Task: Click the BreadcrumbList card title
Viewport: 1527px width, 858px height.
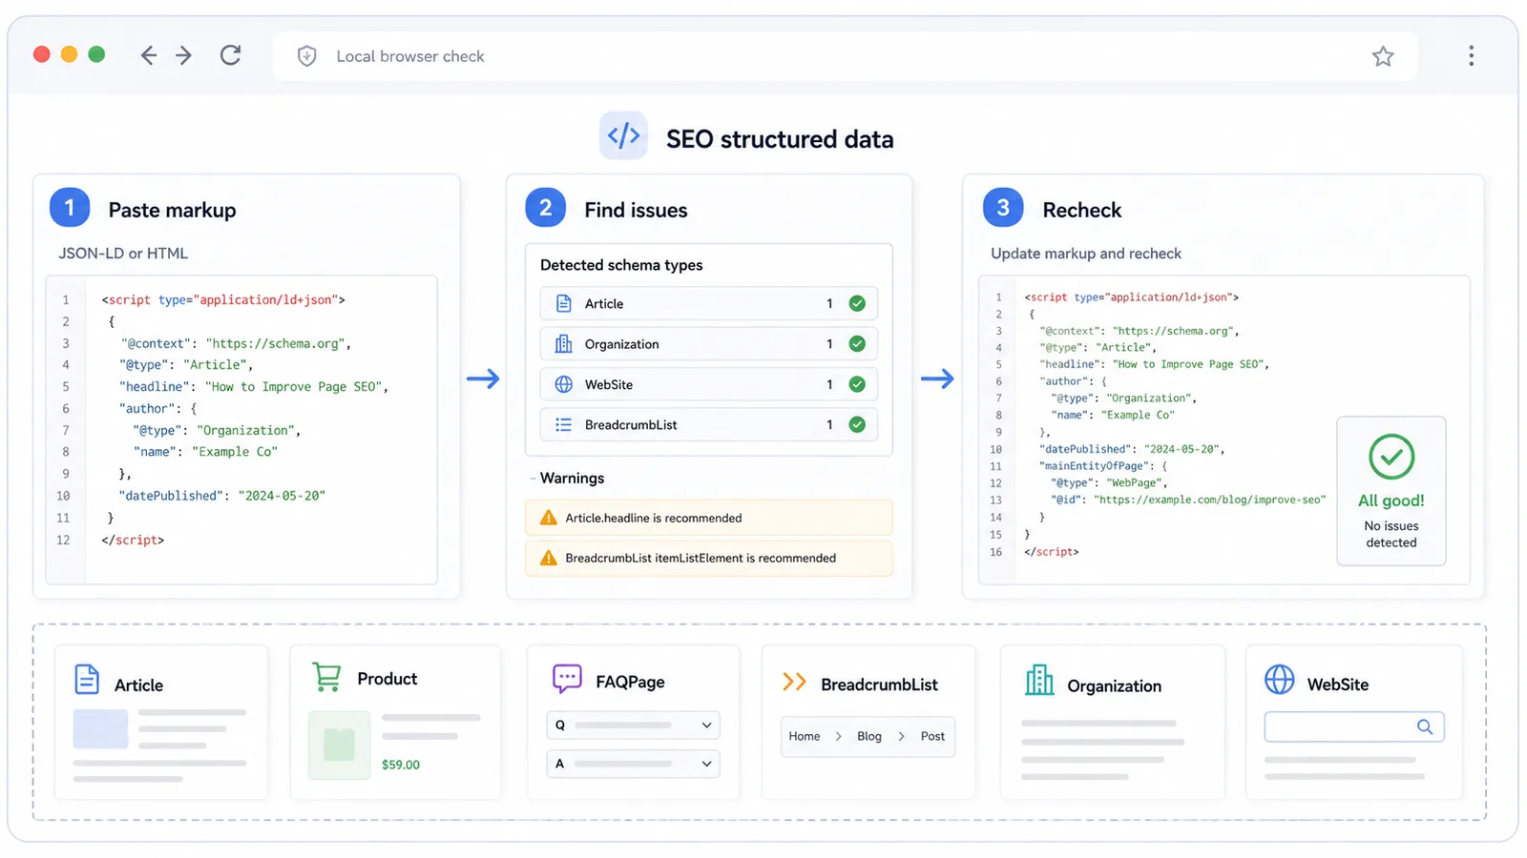Action: [x=879, y=684]
